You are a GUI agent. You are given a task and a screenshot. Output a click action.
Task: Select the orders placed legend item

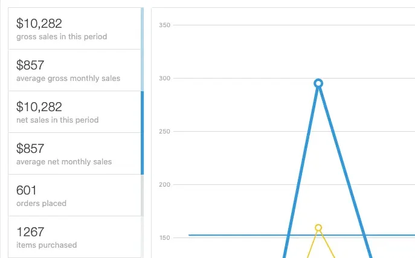(75, 195)
